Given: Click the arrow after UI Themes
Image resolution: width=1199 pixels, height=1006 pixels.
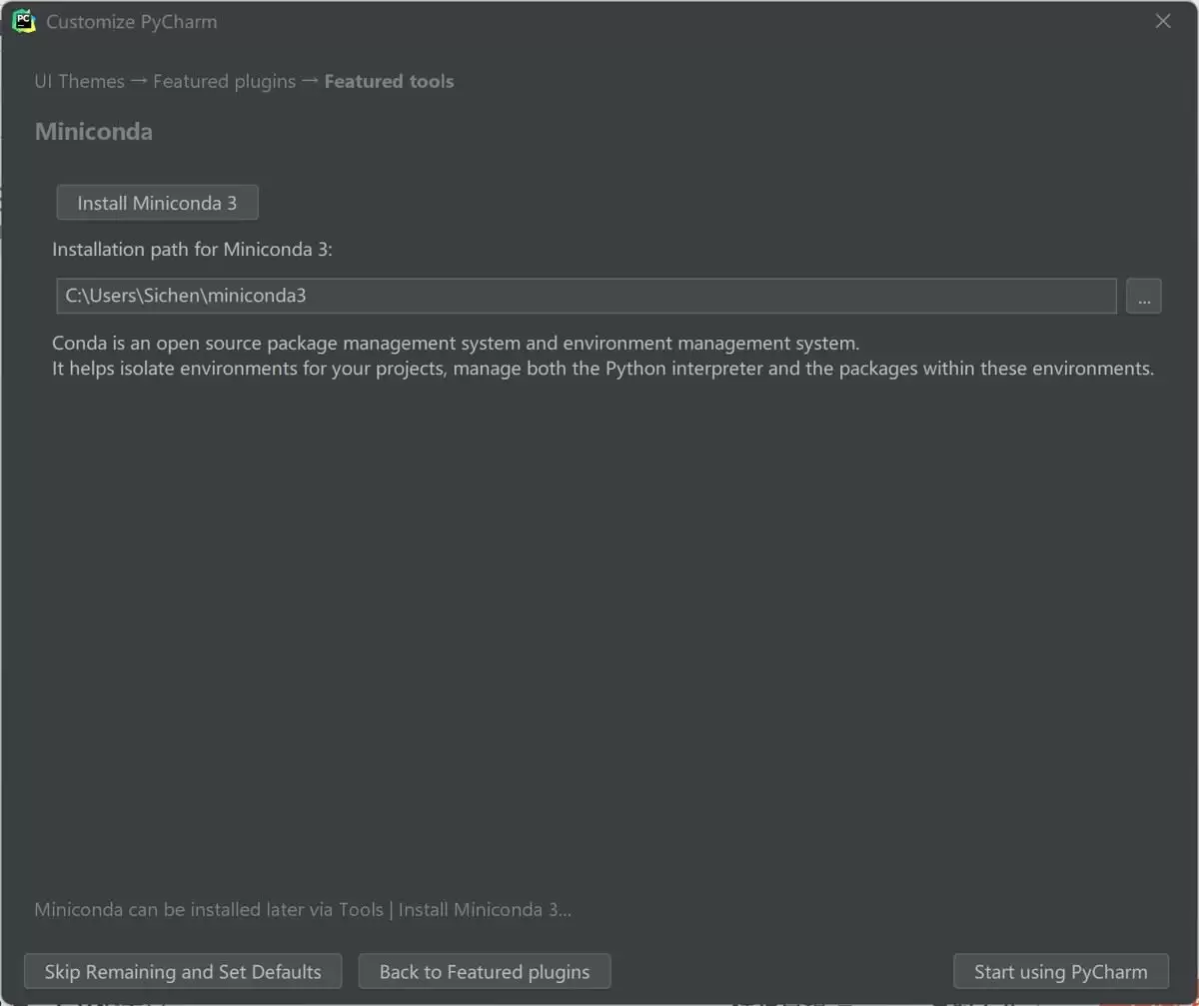Looking at the screenshot, I should point(139,82).
